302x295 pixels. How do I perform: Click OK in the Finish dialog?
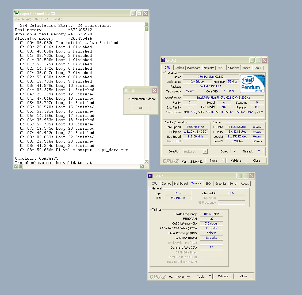click(x=141, y=108)
